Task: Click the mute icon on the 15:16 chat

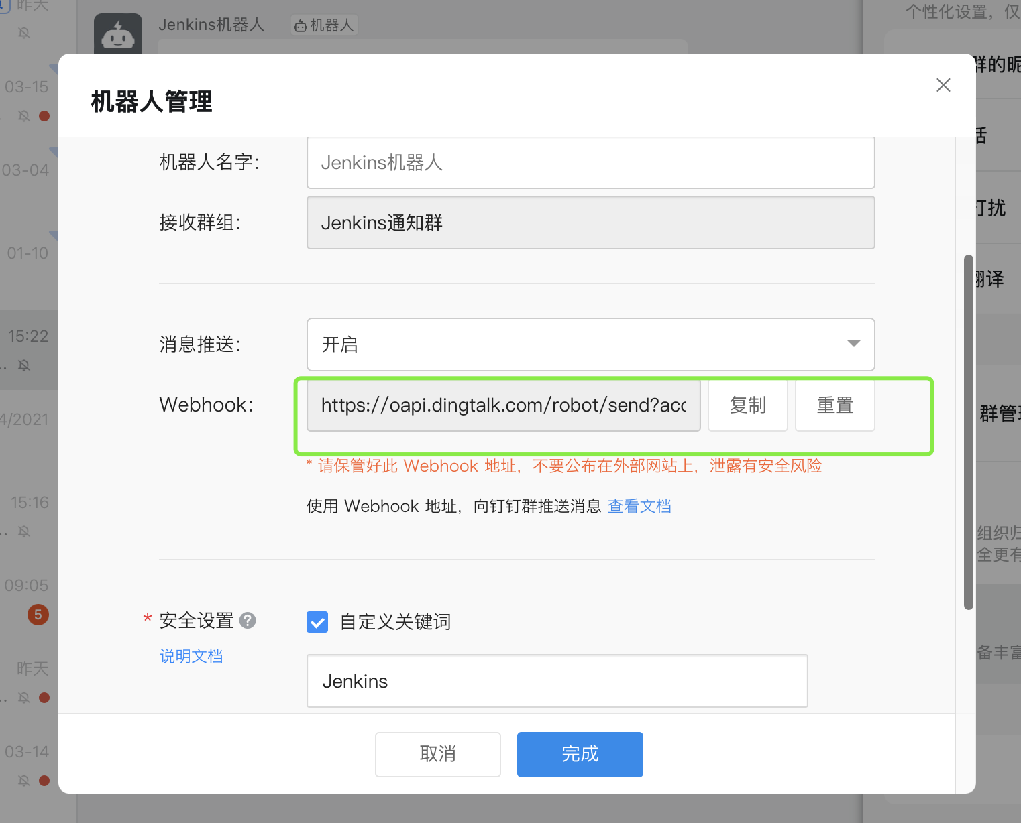Action: click(x=24, y=531)
